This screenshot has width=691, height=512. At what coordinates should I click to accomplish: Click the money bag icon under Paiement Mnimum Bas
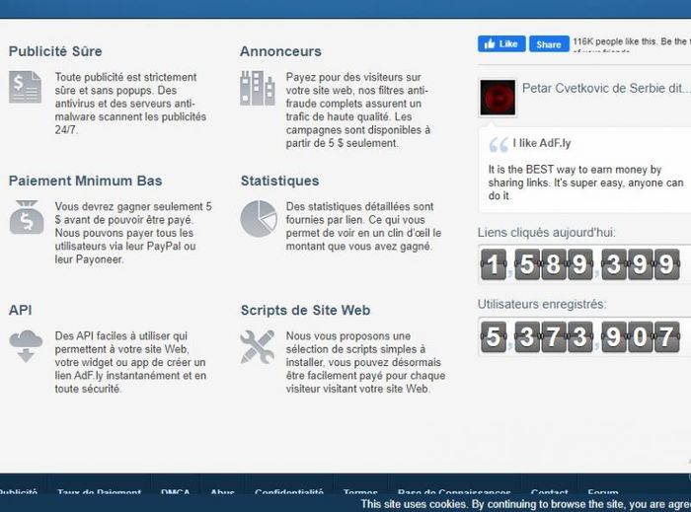pos(27,217)
